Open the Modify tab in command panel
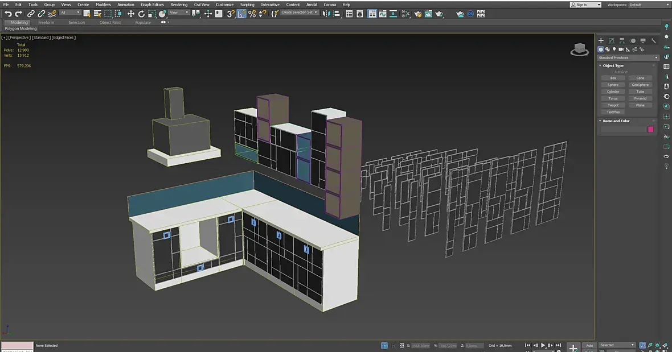Image resolution: width=672 pixels, height=352 pixels. [611, 40]
